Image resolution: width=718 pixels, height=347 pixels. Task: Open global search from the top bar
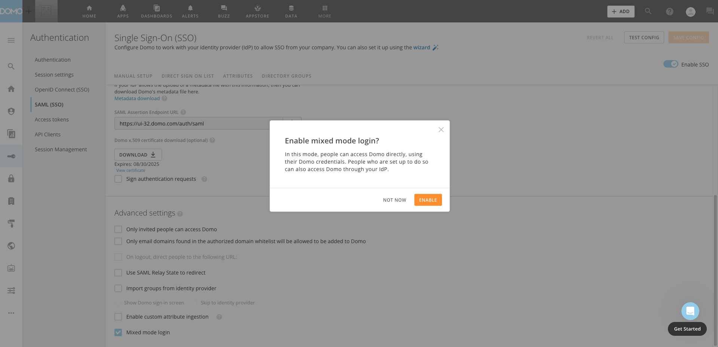[648, 11]
